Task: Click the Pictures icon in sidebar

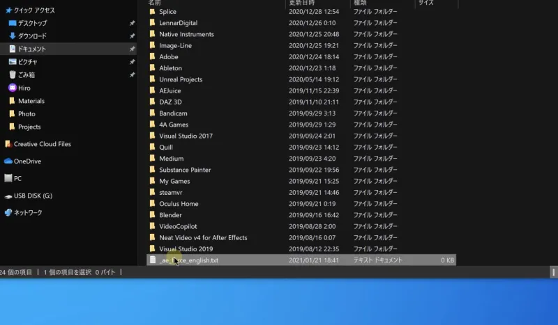Action: click(x=13, y=62)
